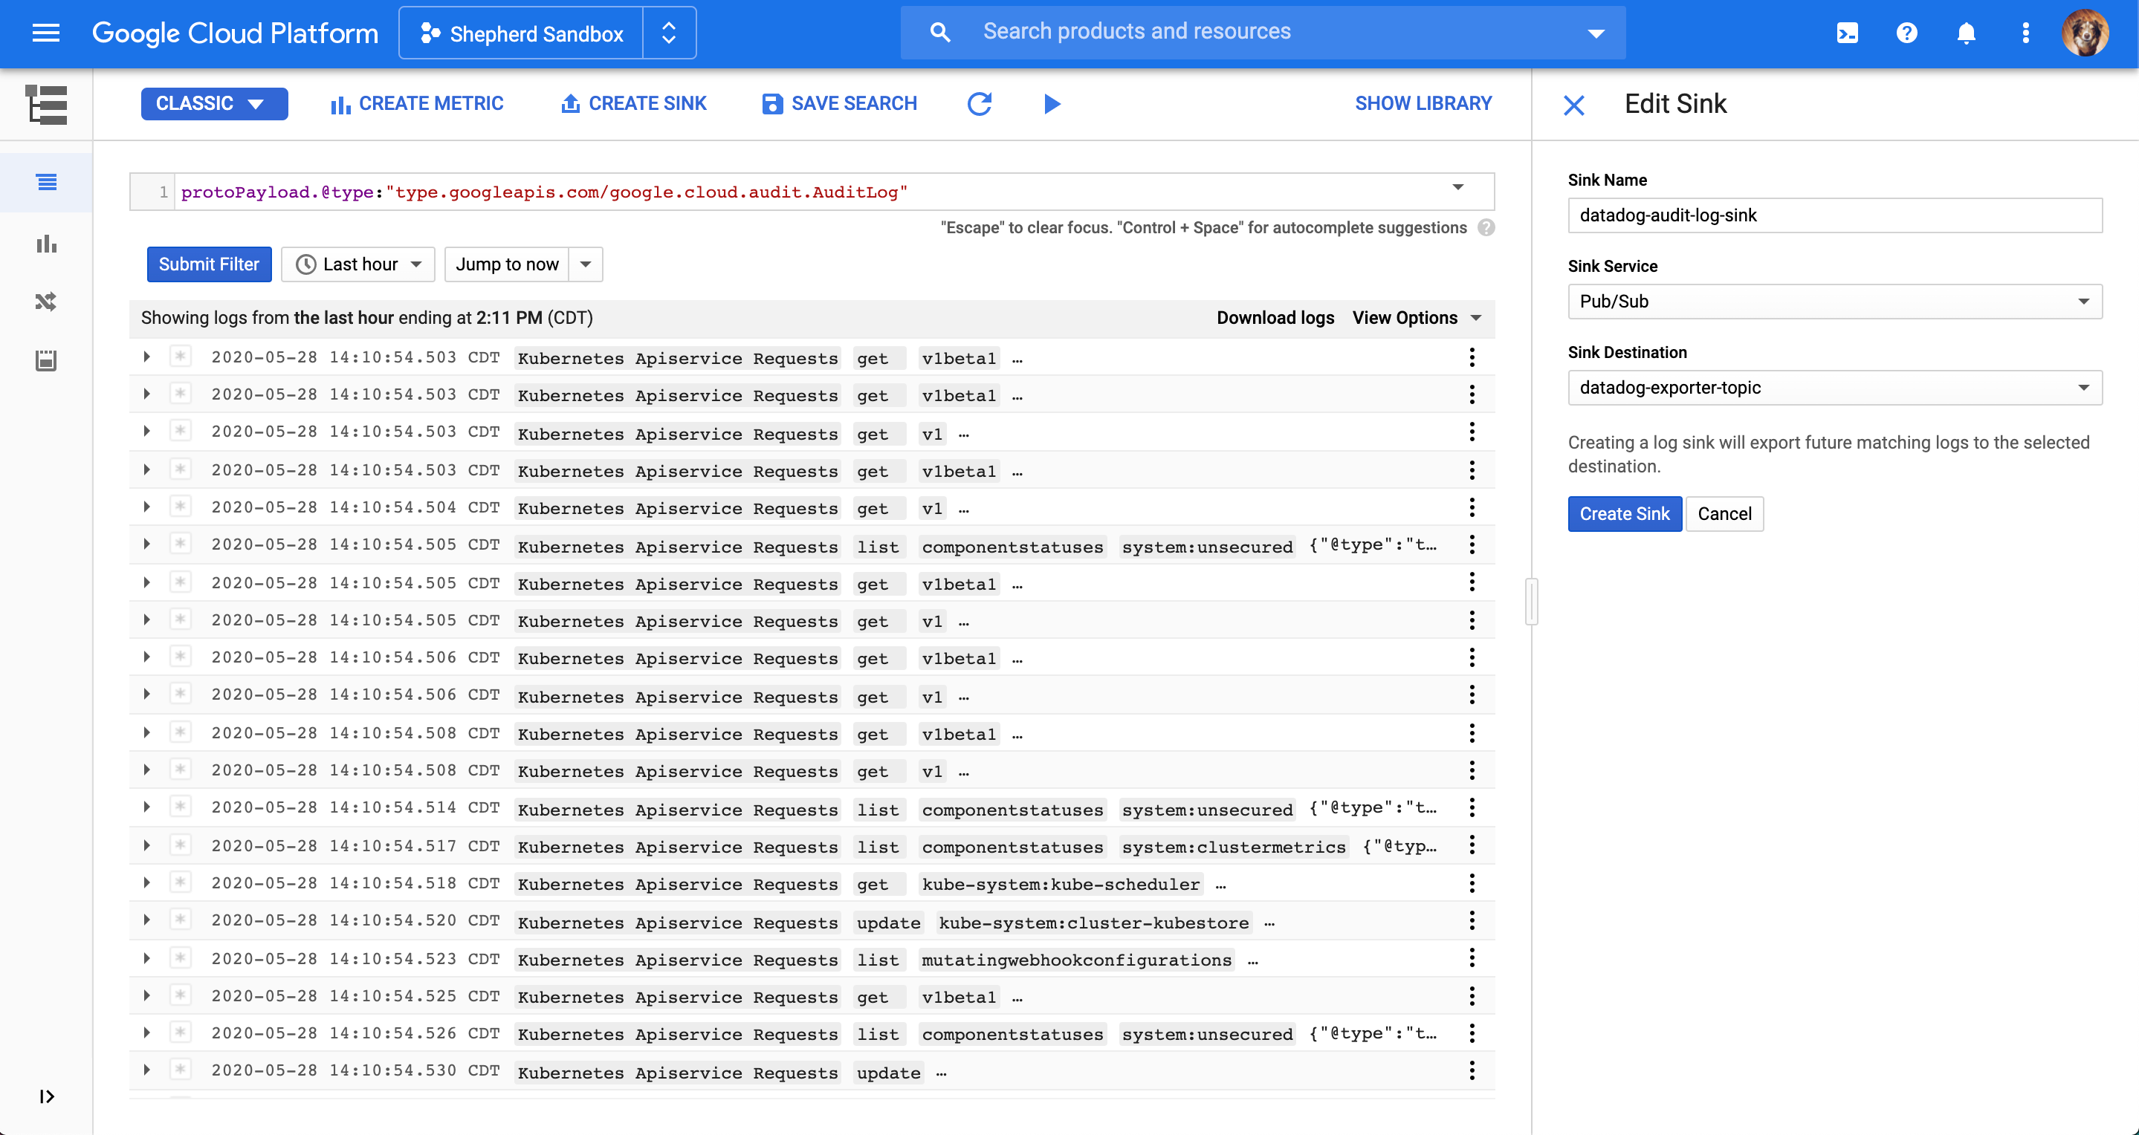Open the help menu icon

[1906, 33]
